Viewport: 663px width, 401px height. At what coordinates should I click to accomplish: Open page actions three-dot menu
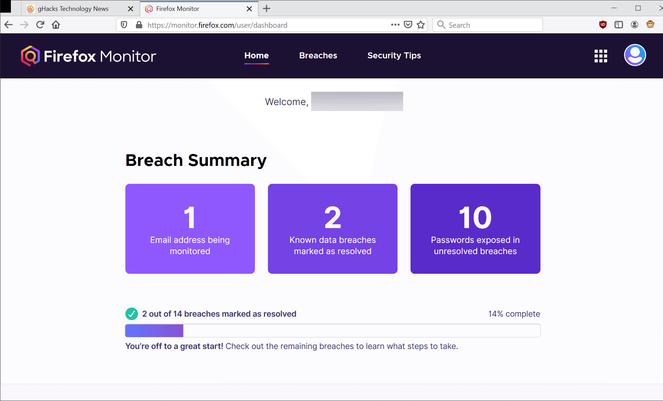tap(395, 25)
